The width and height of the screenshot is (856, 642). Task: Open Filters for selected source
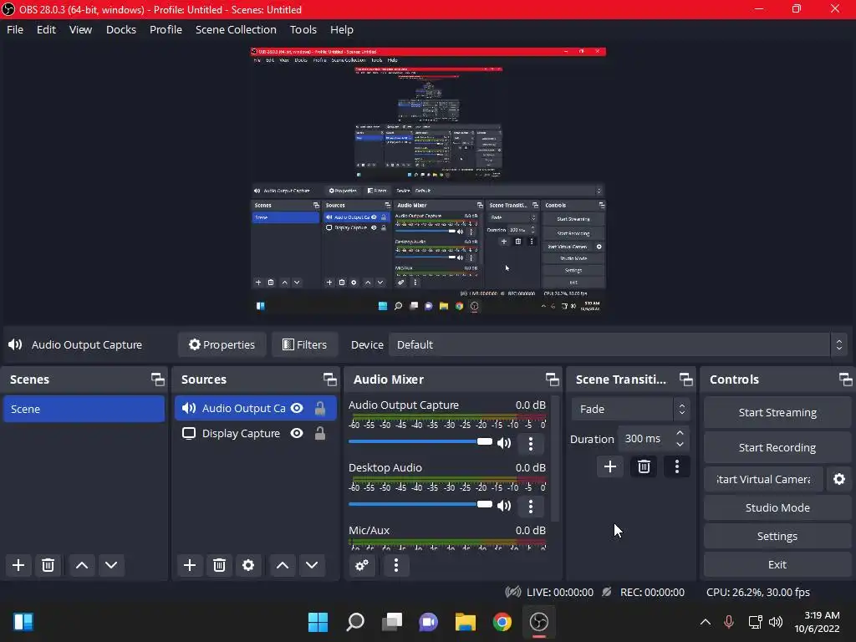pos(304,345)
